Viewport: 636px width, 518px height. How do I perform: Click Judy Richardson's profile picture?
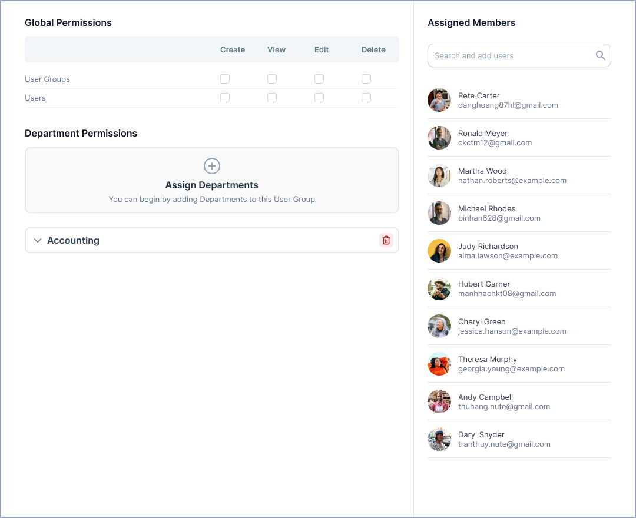coord(439,251)
